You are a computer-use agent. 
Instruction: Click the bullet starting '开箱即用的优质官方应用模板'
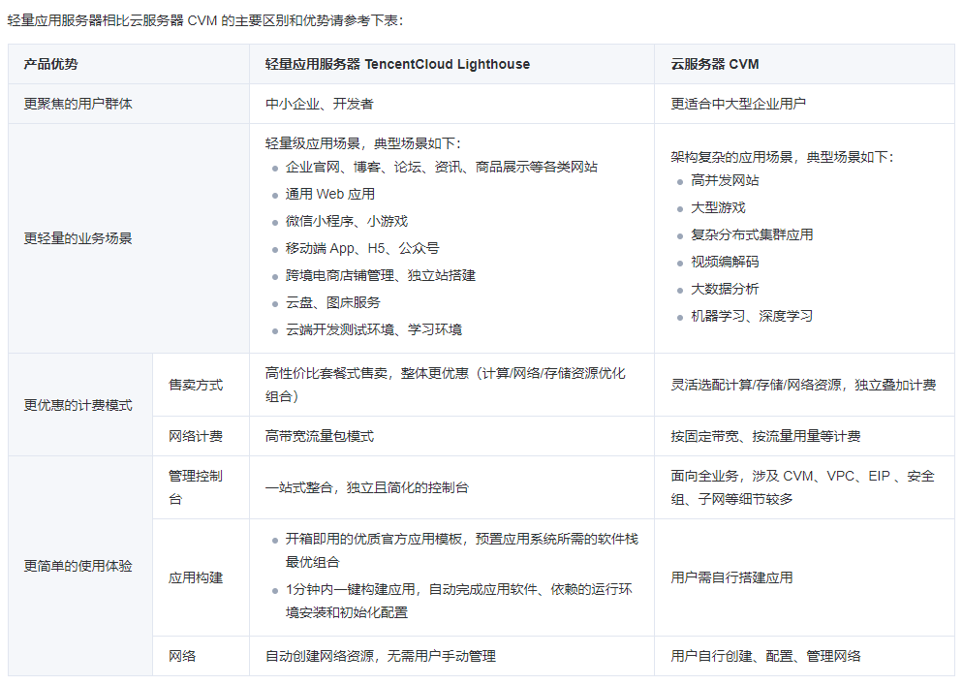click(x=462, y=550)
